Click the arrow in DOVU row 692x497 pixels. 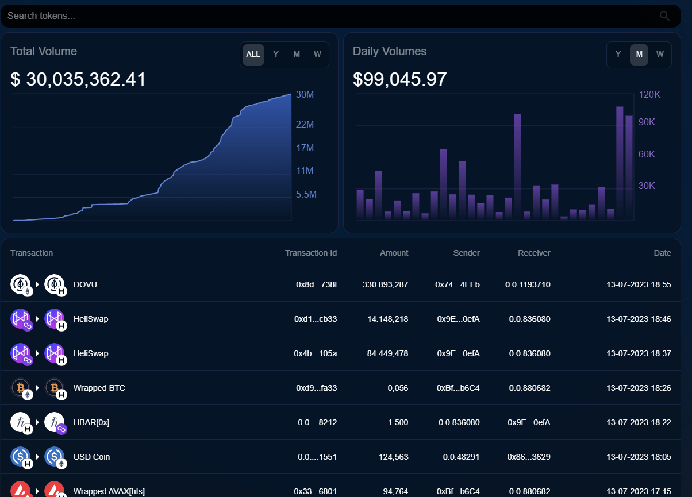pyautogui.click(x=38, y=284)
